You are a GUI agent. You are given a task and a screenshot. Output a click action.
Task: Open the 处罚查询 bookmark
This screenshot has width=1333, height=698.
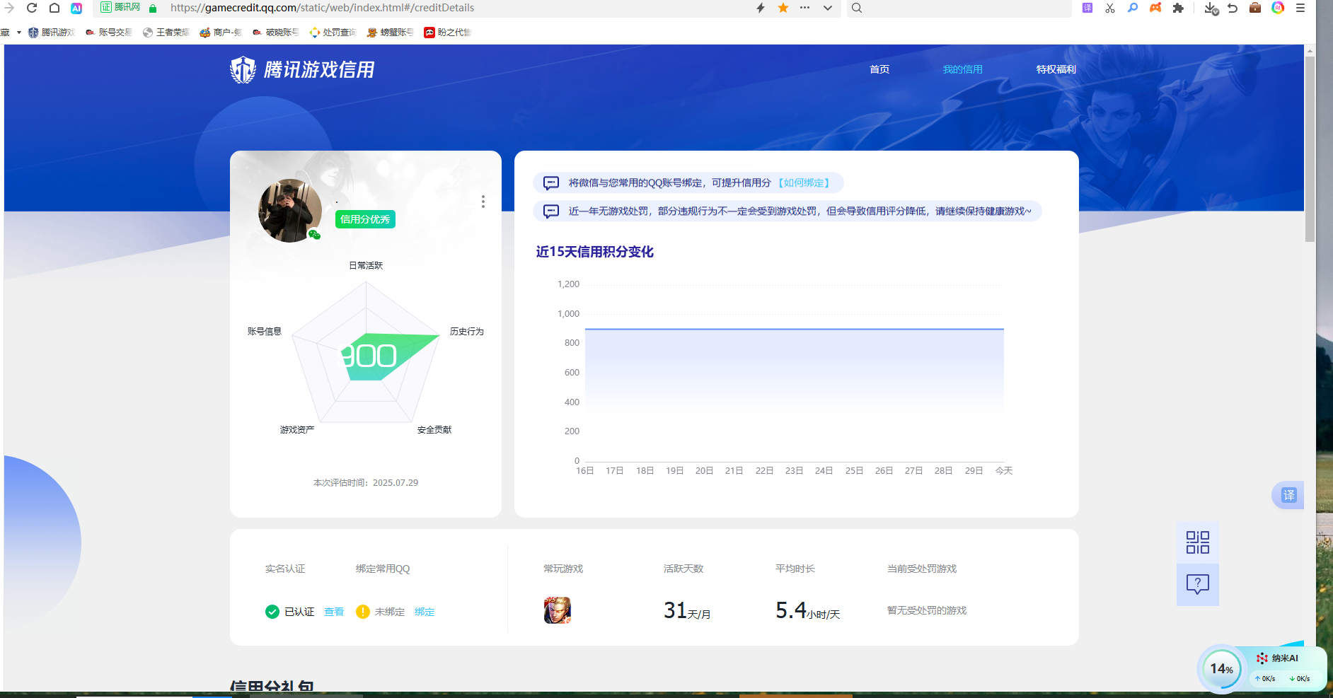pyautogui.click(x=333, y=32)
